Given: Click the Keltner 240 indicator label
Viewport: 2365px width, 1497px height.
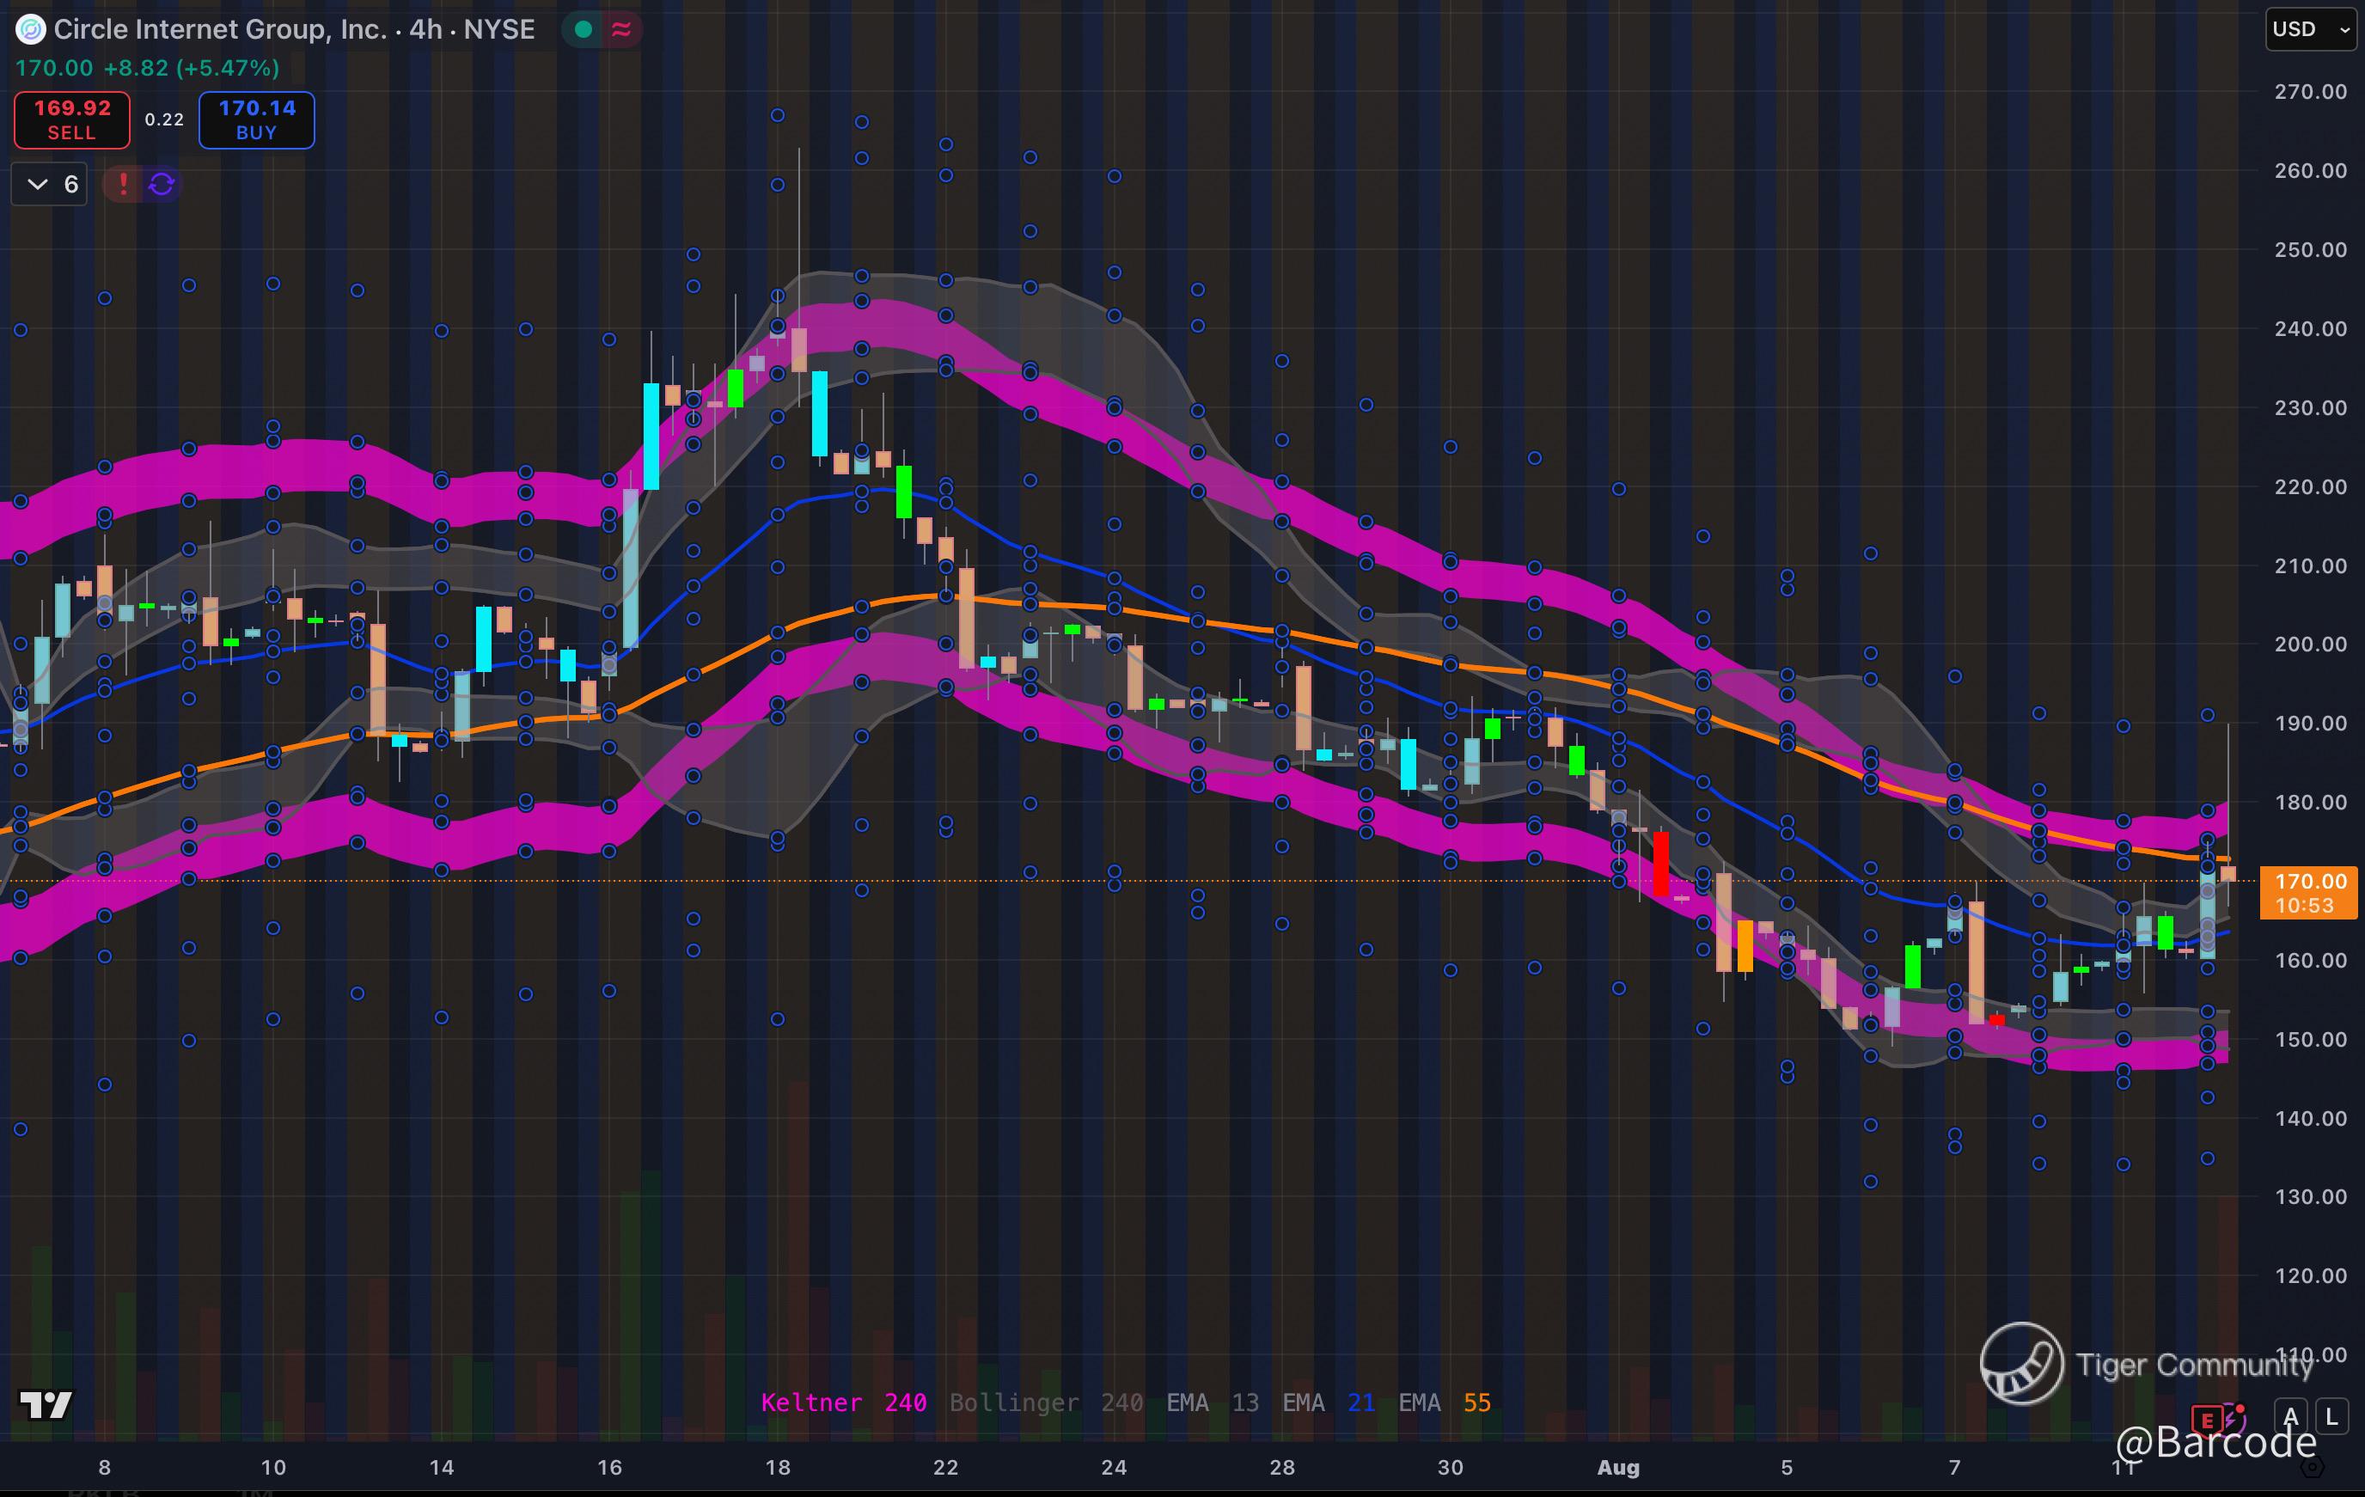Looking at the screenshot, I should click(843, 1402).
